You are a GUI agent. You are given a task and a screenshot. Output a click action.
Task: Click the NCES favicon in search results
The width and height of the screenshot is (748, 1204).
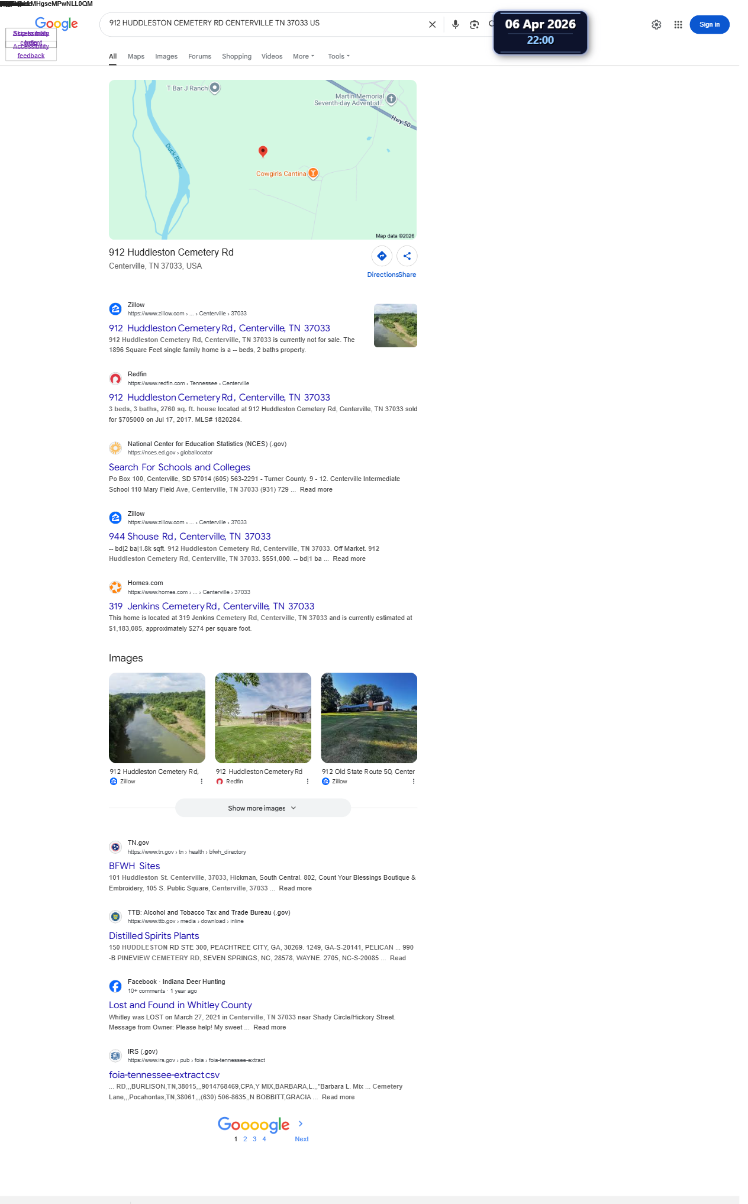click(x=115, y=448)
